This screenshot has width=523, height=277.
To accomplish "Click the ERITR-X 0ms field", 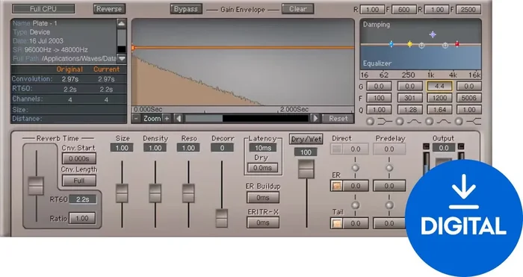I will click(x=263, y=222).
